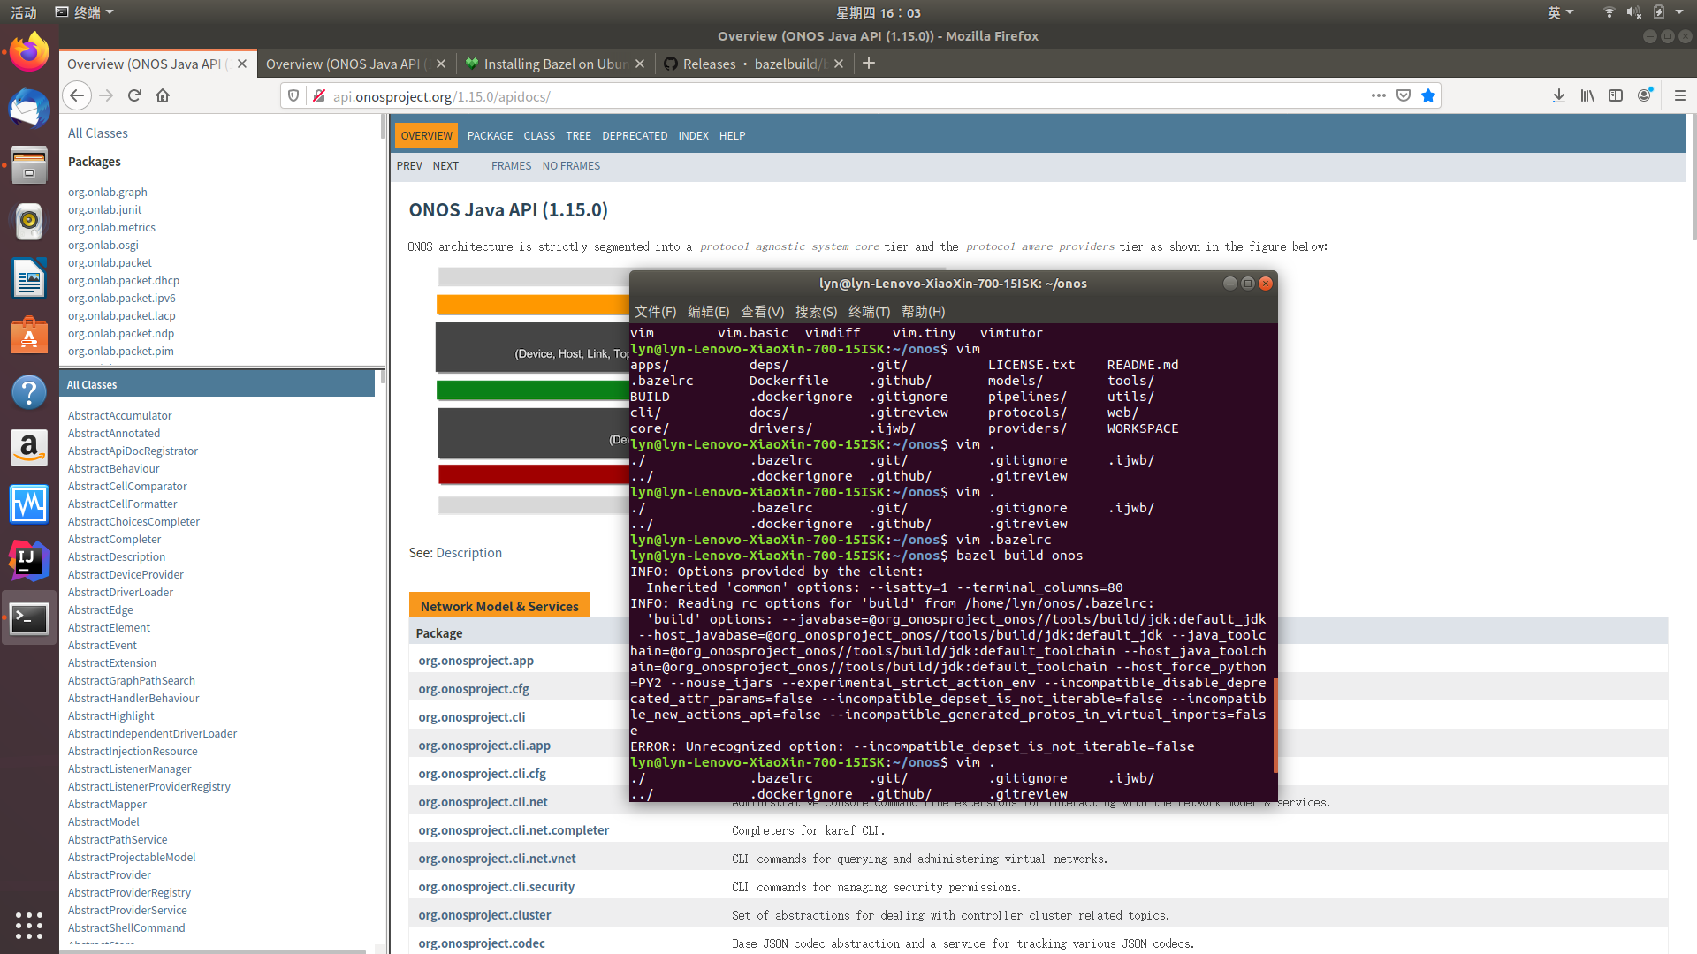Open the Amazon launcher from the dock

point(29,448)
